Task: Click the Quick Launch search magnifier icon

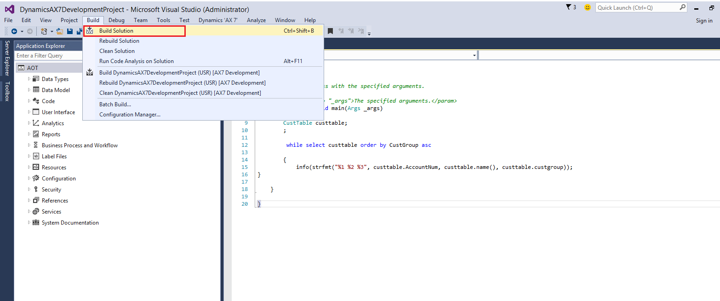Action: (682, 7)
